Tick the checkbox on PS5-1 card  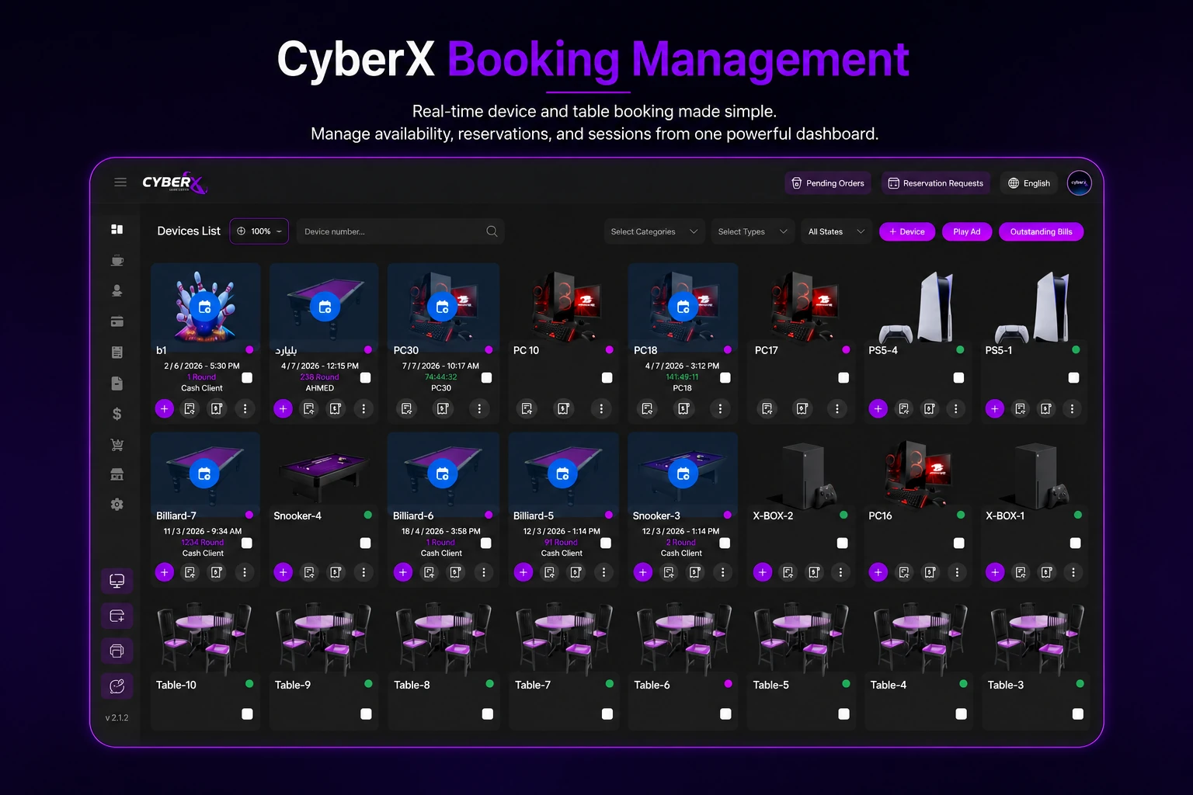click(1074, 377)
